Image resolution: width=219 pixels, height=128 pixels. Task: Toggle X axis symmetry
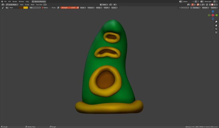tap(182, 8)
